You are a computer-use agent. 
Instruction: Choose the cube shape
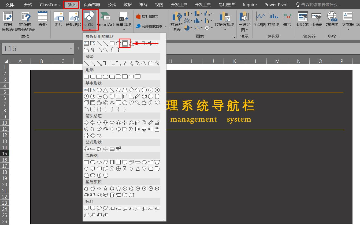click(x=86, y=103)
